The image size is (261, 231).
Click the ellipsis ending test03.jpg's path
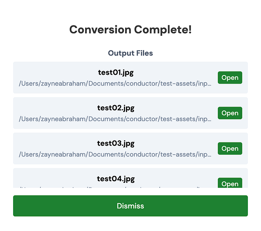click(209, 155)
